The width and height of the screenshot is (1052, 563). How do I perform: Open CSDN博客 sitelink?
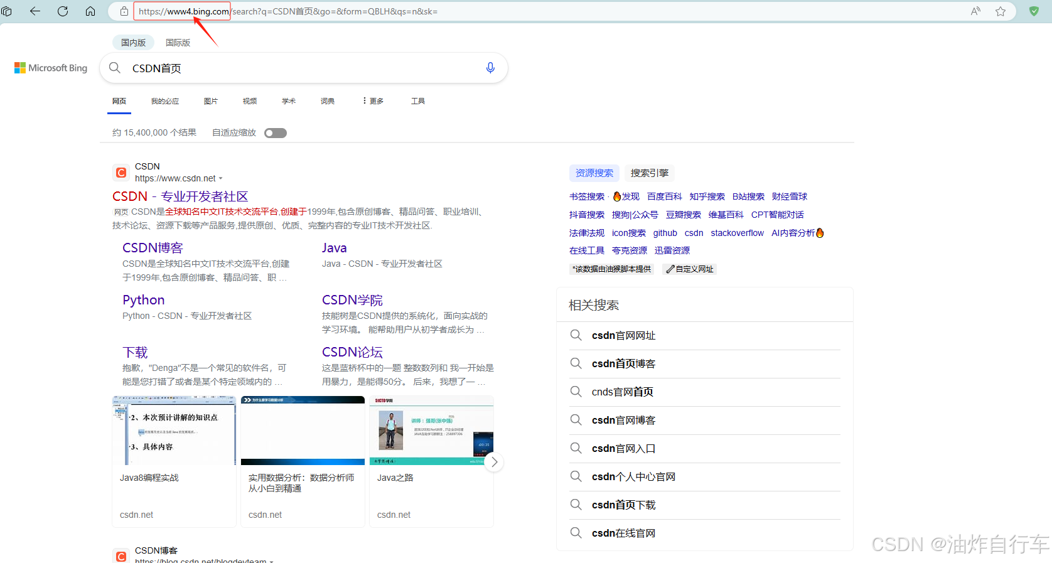point(153,248)
